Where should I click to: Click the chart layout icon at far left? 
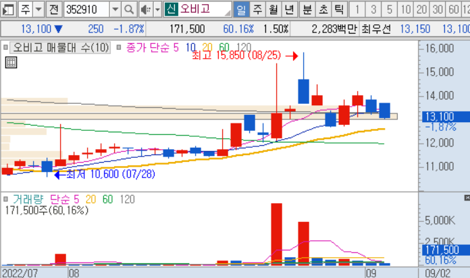tap(8, 9)
